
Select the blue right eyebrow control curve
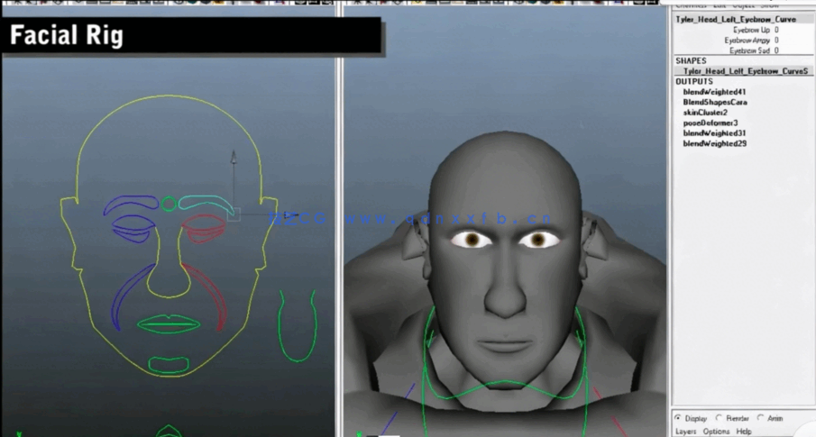pos(132,204)
